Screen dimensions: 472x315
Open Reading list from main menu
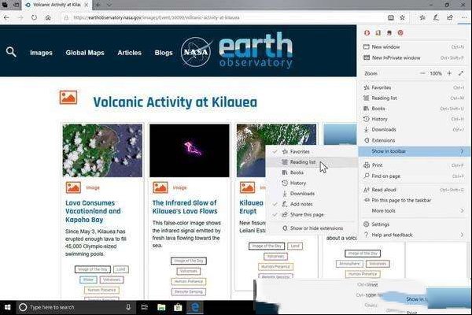[x=415, y=98]
